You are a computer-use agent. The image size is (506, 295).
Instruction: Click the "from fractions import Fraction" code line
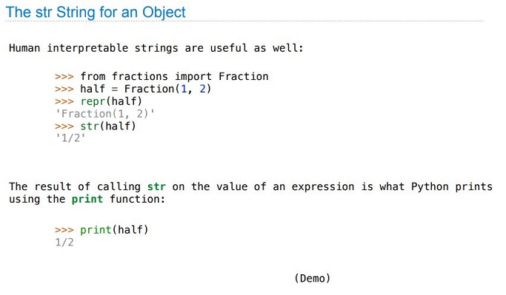pos(174,76)
